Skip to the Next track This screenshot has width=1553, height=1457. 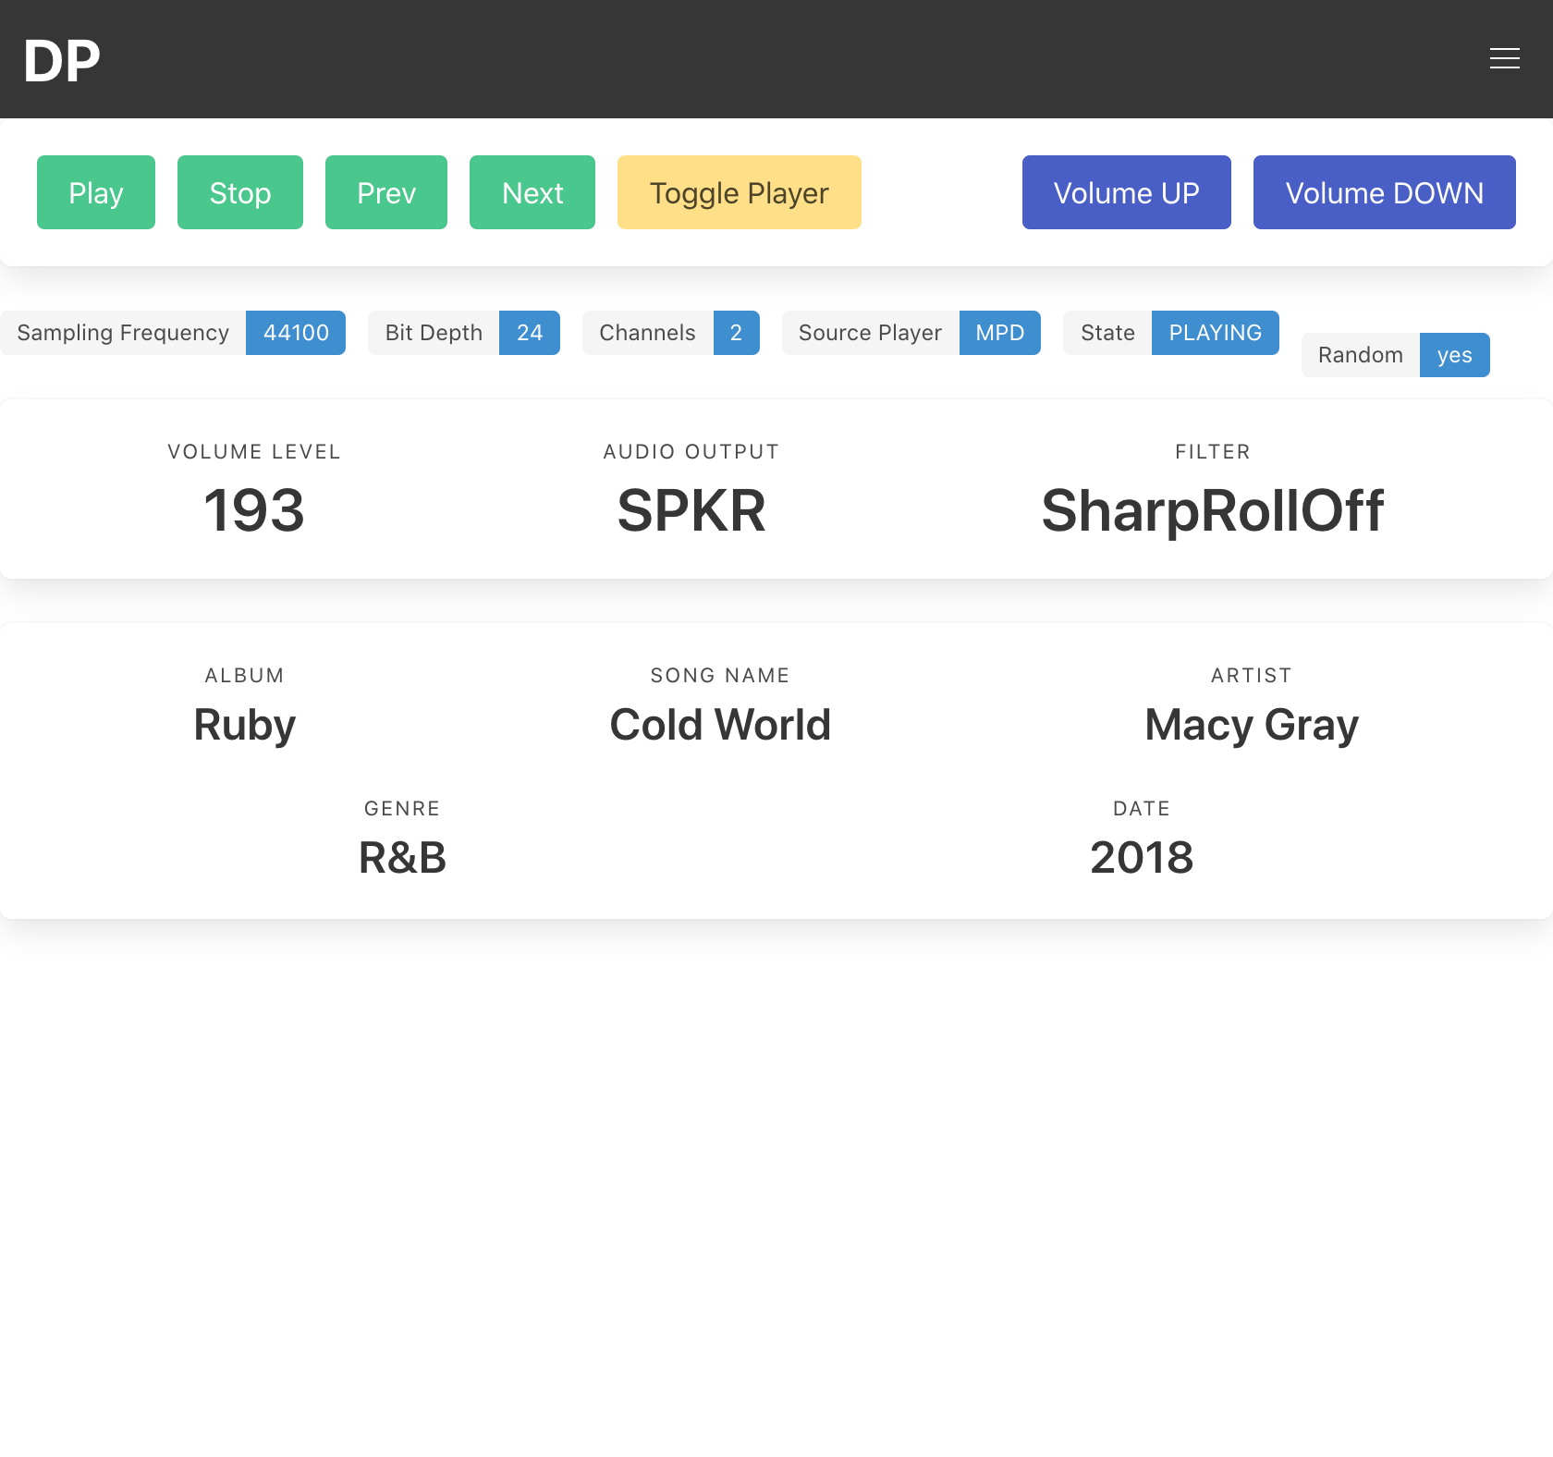532,192
